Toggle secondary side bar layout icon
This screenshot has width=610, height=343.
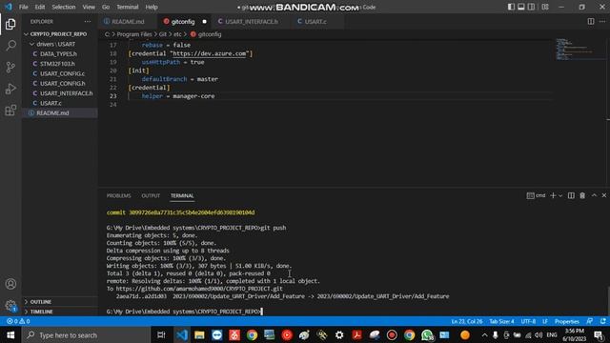(x=531, y=7)
